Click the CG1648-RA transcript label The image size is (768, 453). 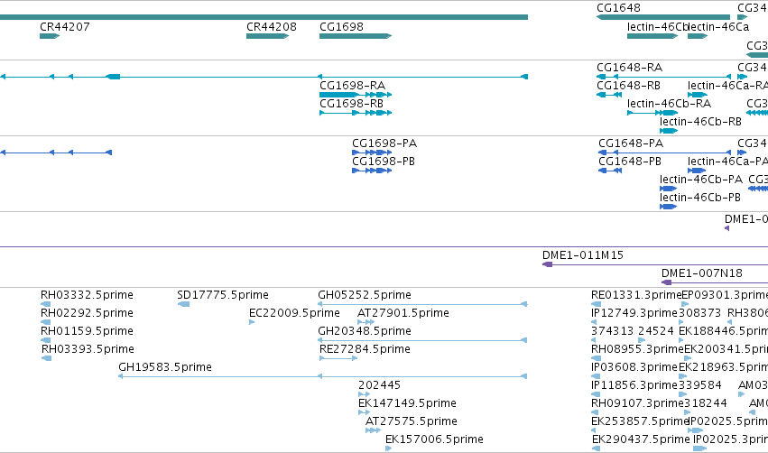(x=629, y=67)
